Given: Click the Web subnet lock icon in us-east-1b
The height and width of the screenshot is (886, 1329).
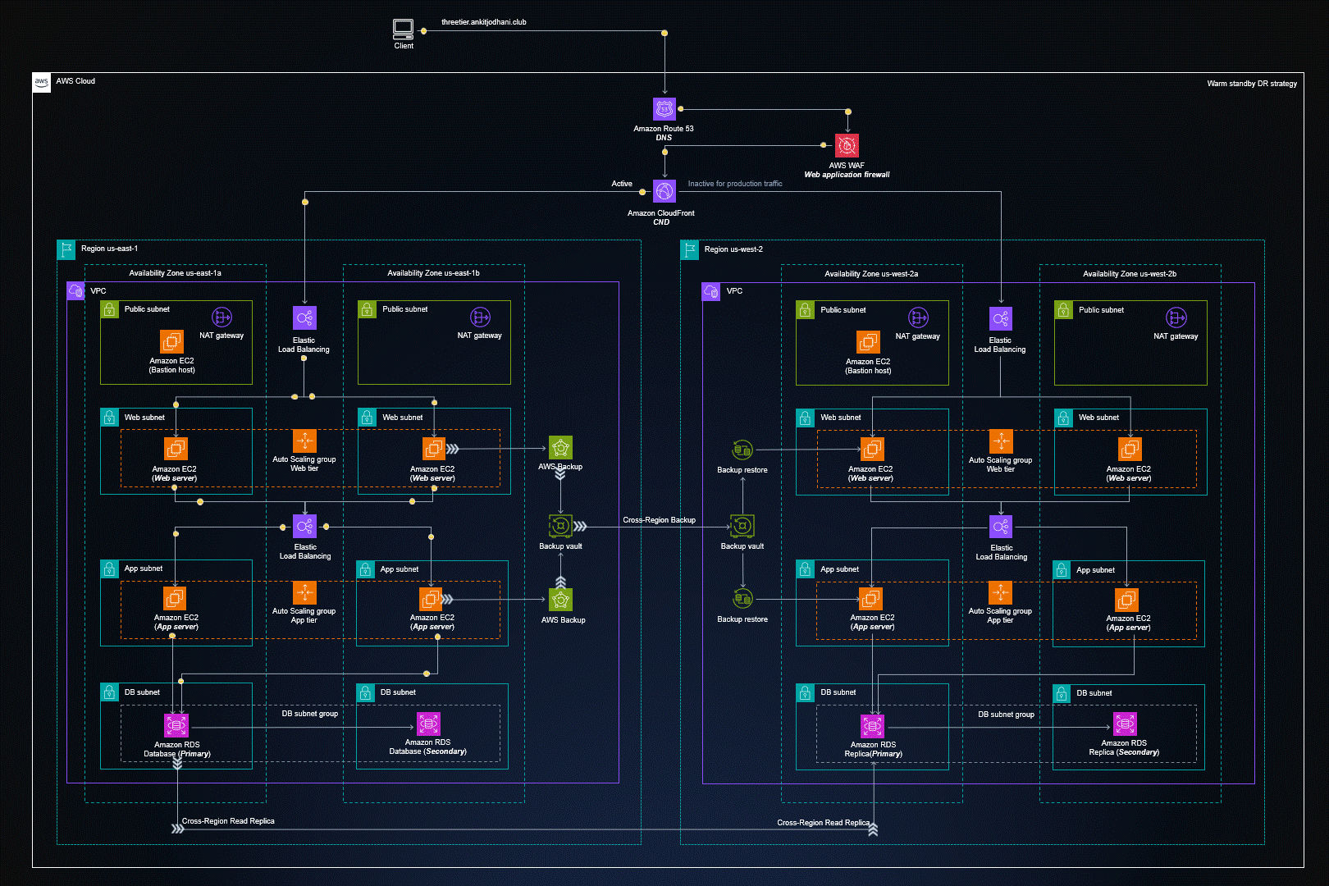Looking at the screenshot, I should pyautogui.click(x=367, y=418).
